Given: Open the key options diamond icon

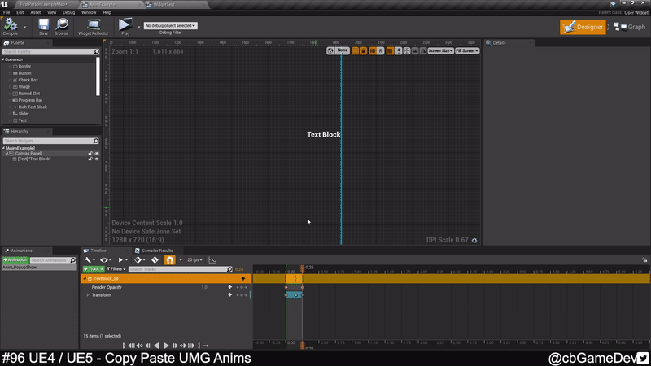Looking at the screenshot, I should point(139,260).
